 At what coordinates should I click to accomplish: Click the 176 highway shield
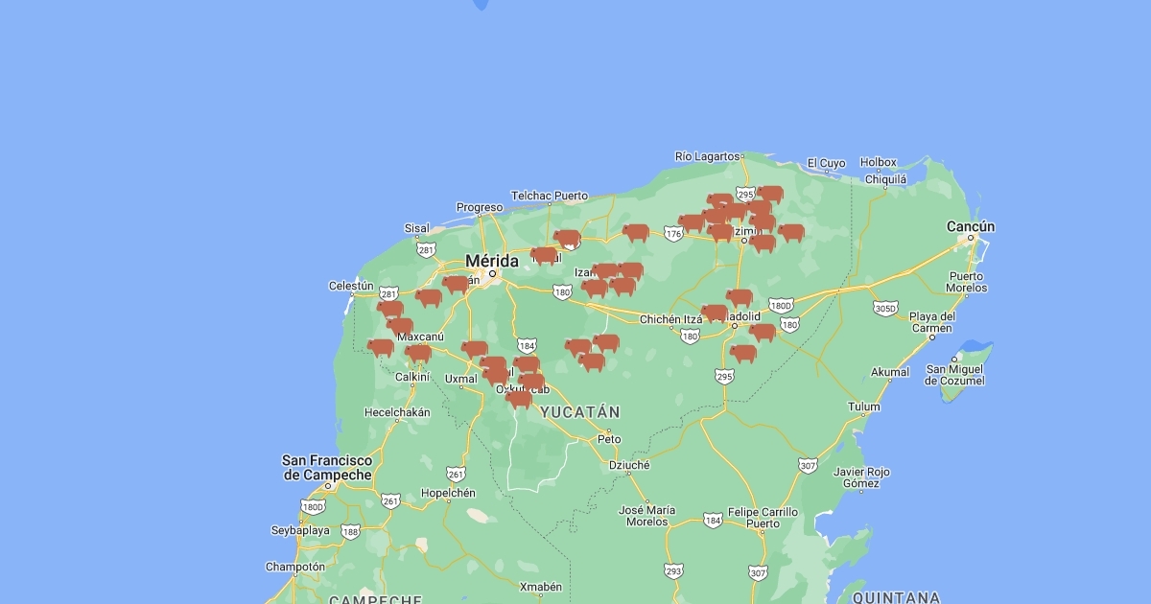click(x=673, y=232)
